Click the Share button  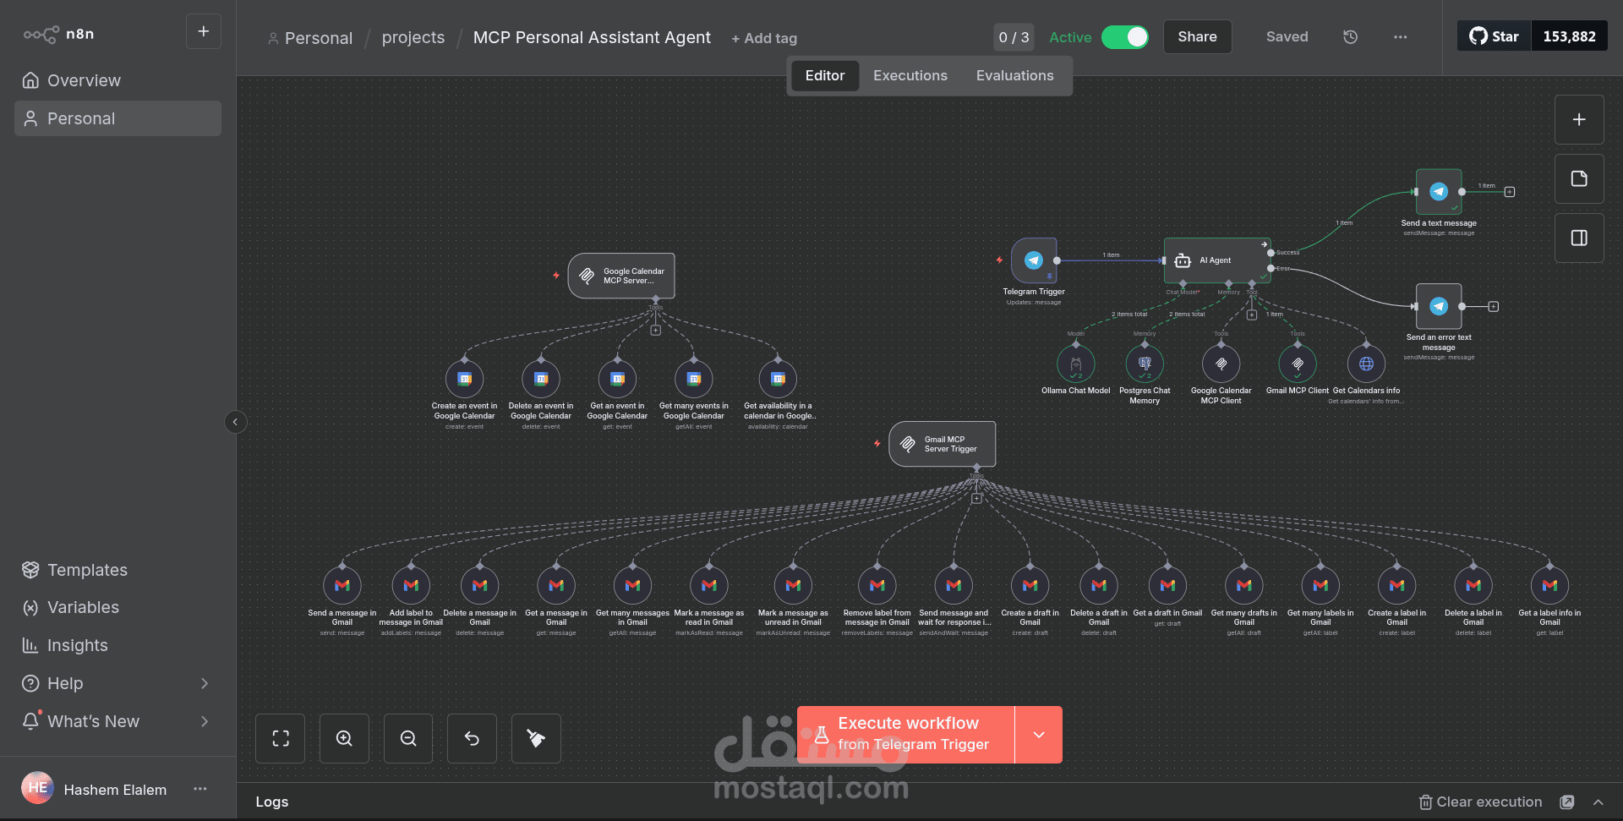1197,36
